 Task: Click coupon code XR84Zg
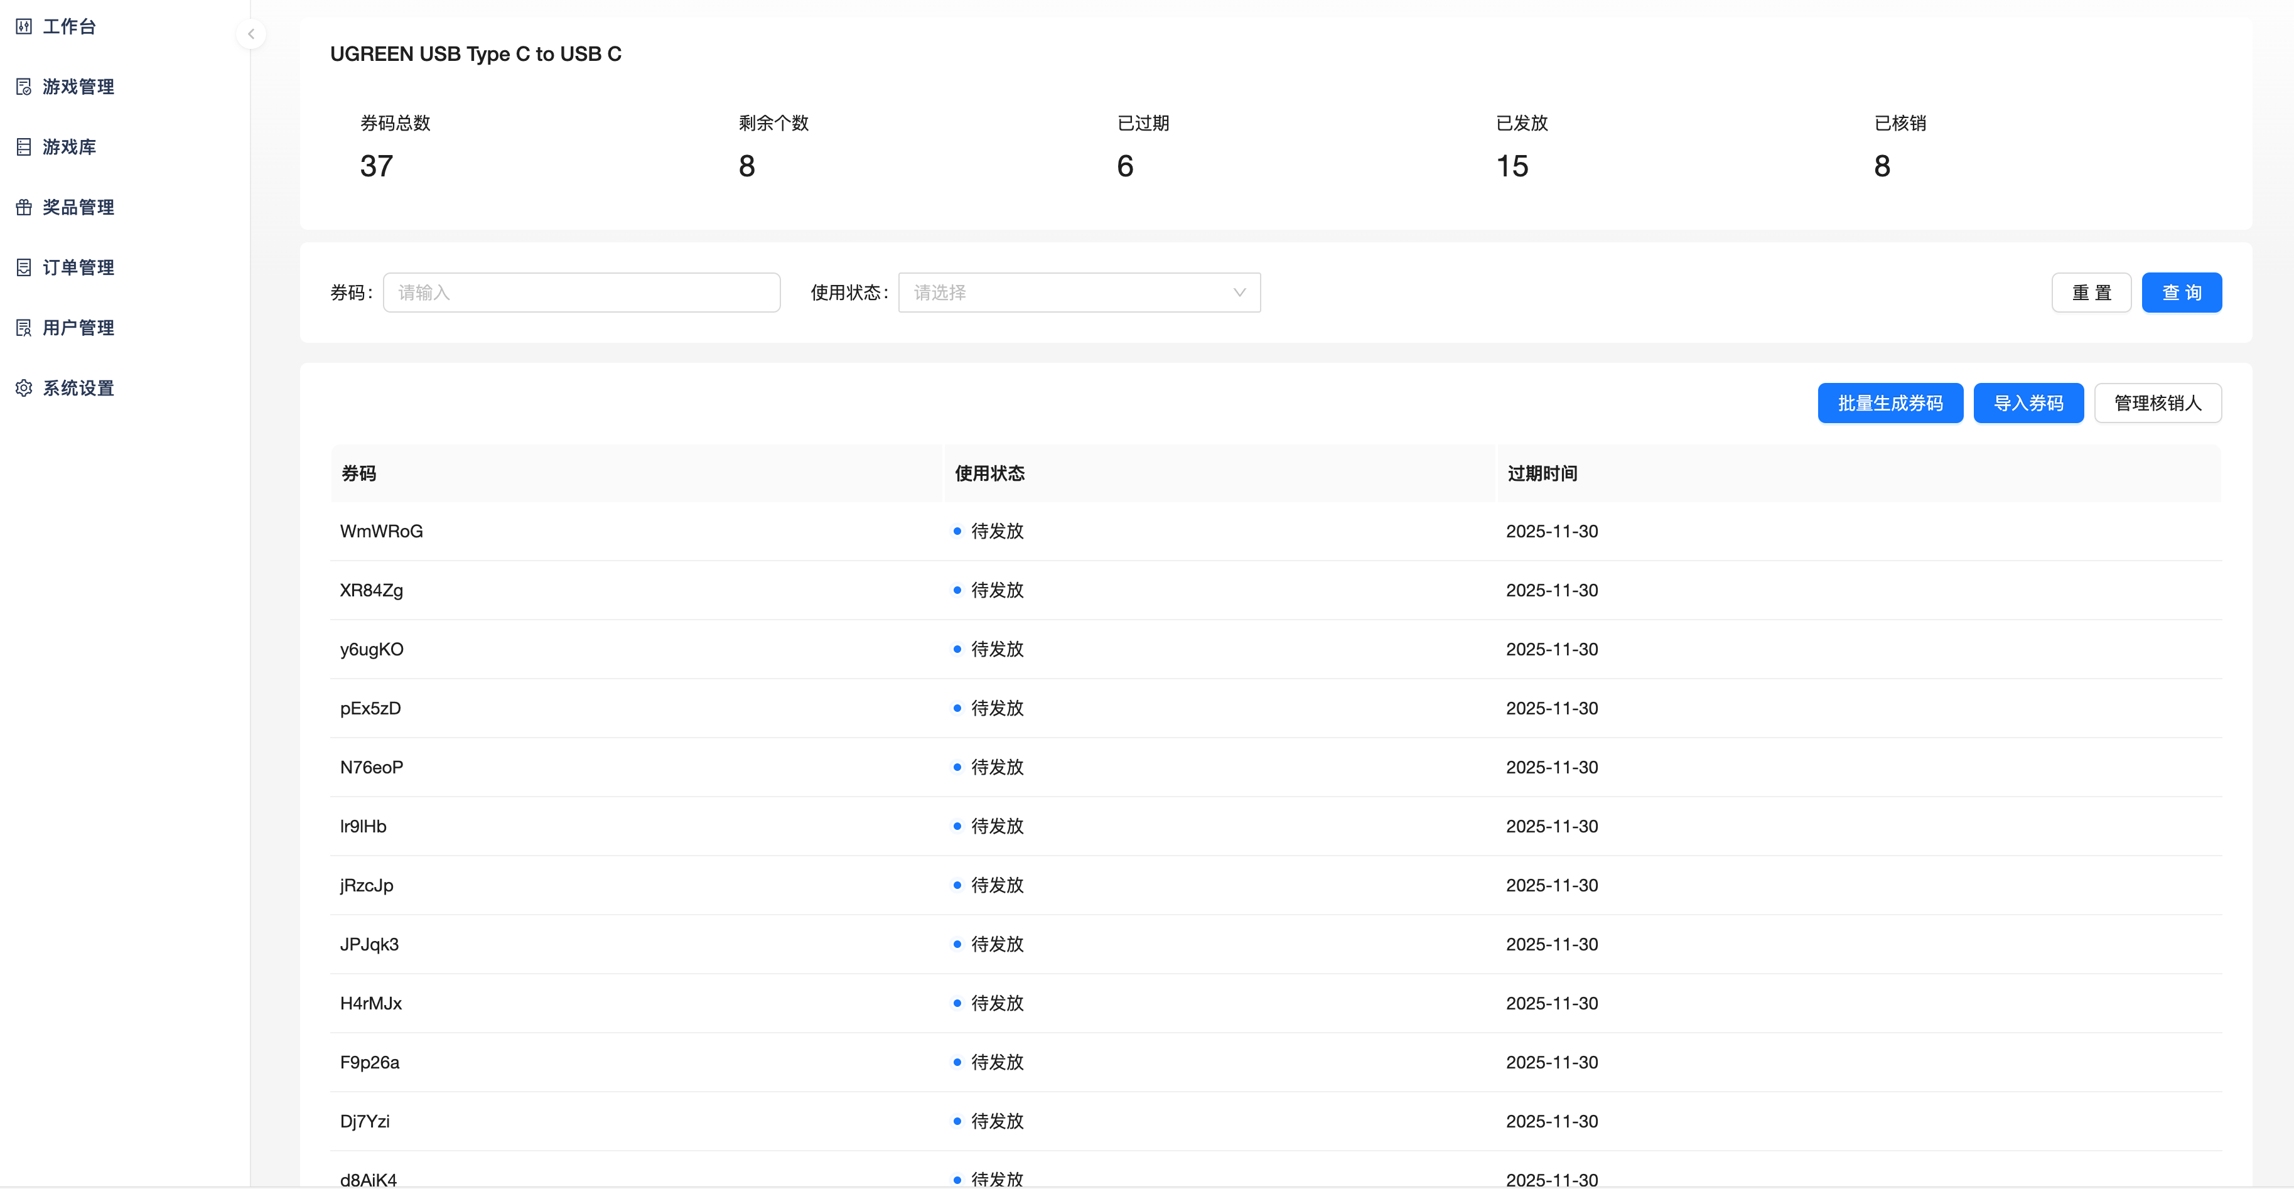click(x=372, y=591)
